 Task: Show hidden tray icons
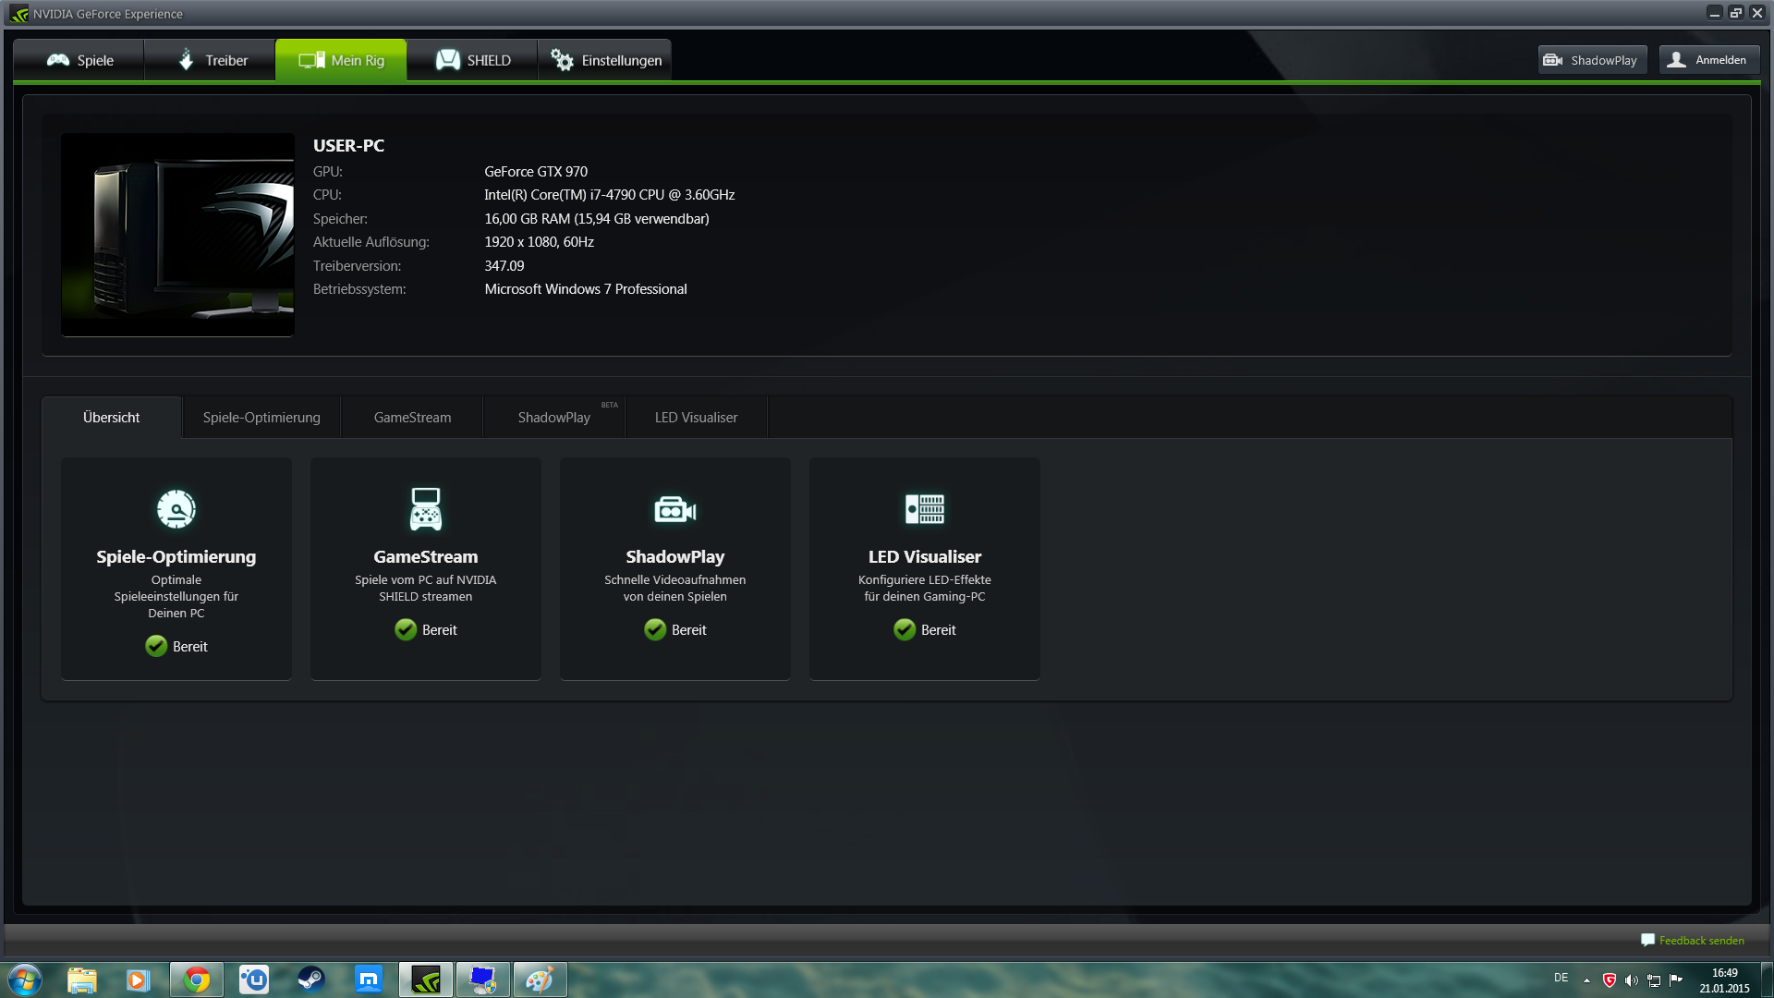[x=1586, y=980]
